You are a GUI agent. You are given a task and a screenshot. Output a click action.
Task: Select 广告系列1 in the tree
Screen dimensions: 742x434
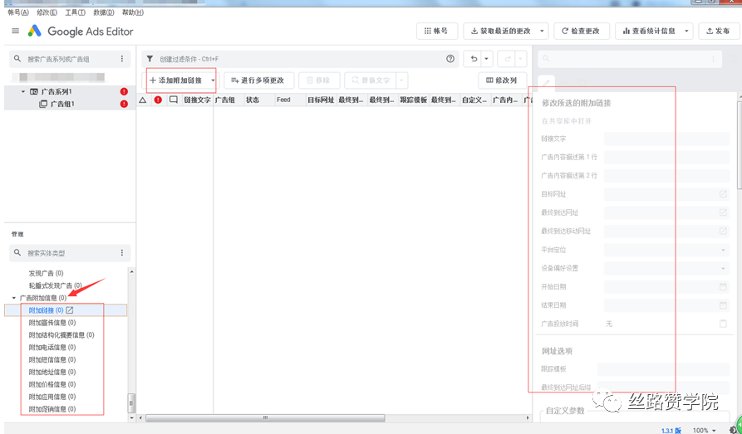(57, 92)
